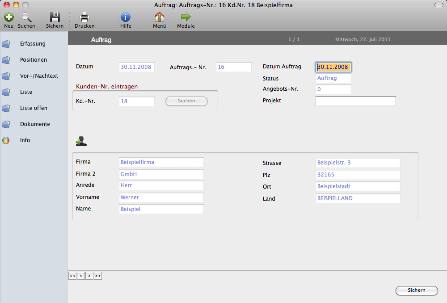Viewport: 447px width, 303px height.
Task: Click the Datum Auftrag date field
Action: point(333,67)
